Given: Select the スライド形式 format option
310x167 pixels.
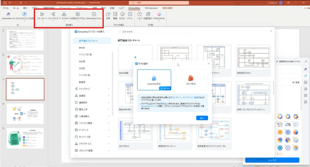Looking at the screenshot, I should (x=191, y=80).
